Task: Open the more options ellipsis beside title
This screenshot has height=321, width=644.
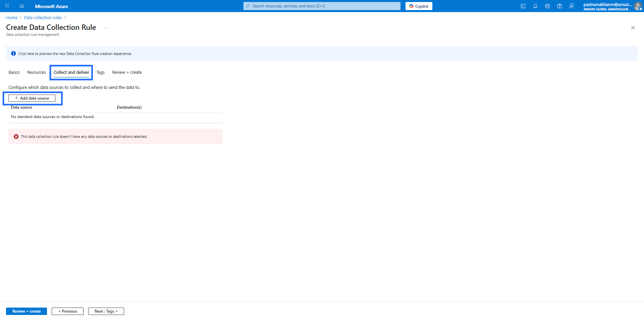Action: click(105, 28)
